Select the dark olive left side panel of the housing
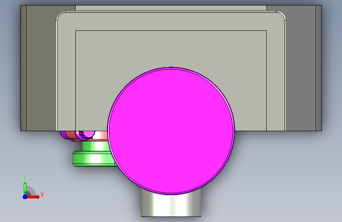Image resolution: width=342 pixels, height=222 pixels. [41, 68]
